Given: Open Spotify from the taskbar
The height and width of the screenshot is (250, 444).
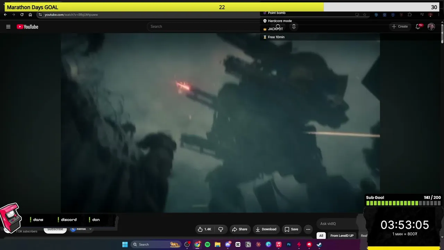Looking at the screenshot, I should [x=207, y=244].
